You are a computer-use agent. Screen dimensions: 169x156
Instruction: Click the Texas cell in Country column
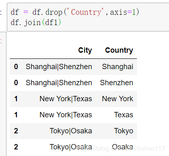point(123,115)
